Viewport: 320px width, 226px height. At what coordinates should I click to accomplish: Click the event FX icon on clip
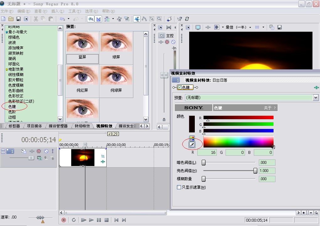coord(103,162)
